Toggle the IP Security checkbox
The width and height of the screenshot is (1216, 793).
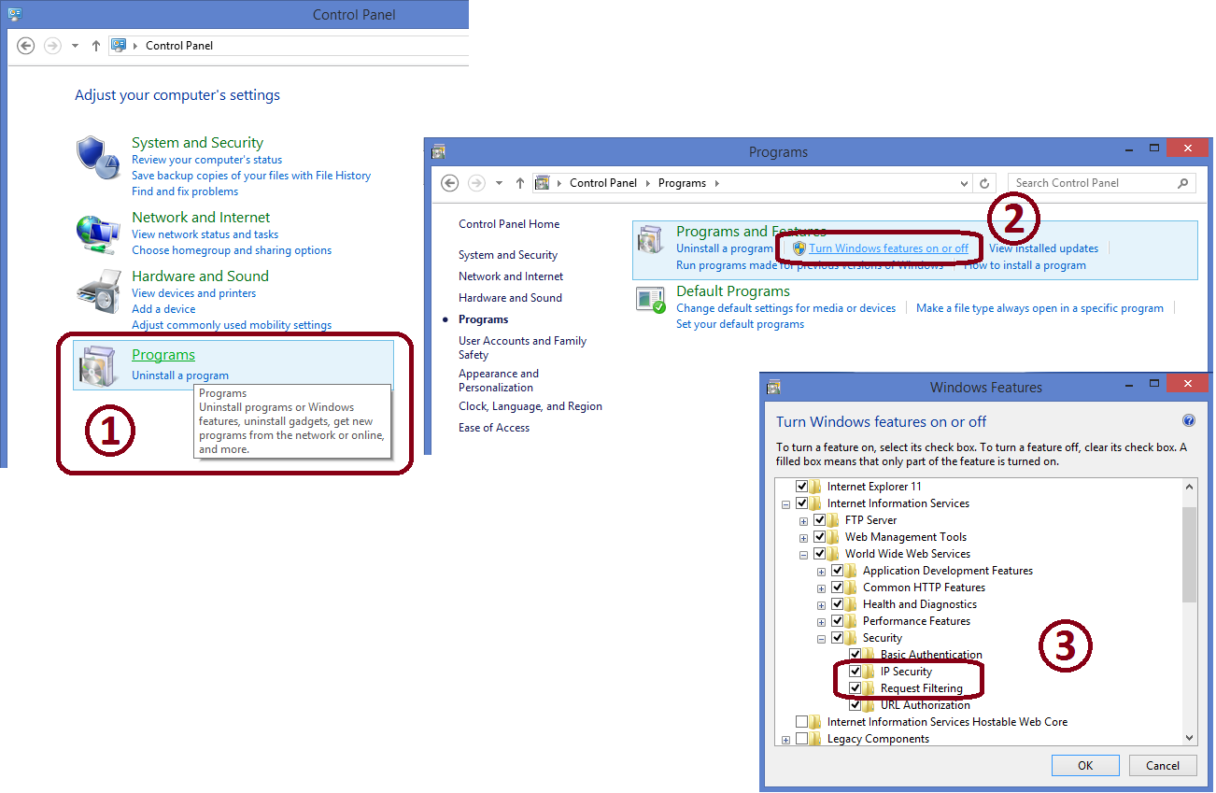[x=855, y=672]
